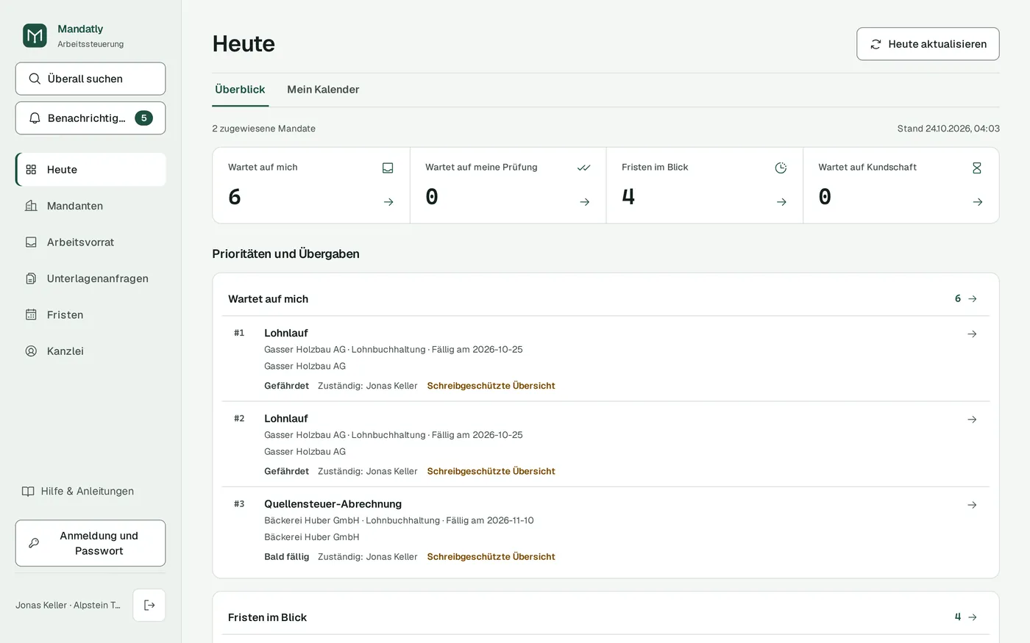Click Jonas Keller · Alpstein user label
1030x643 pixels.
68,606
